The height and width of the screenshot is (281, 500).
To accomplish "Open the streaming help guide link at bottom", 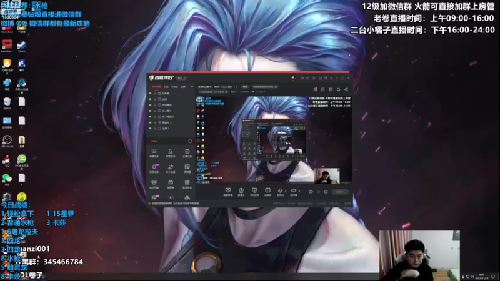I will tap(176, 204).
